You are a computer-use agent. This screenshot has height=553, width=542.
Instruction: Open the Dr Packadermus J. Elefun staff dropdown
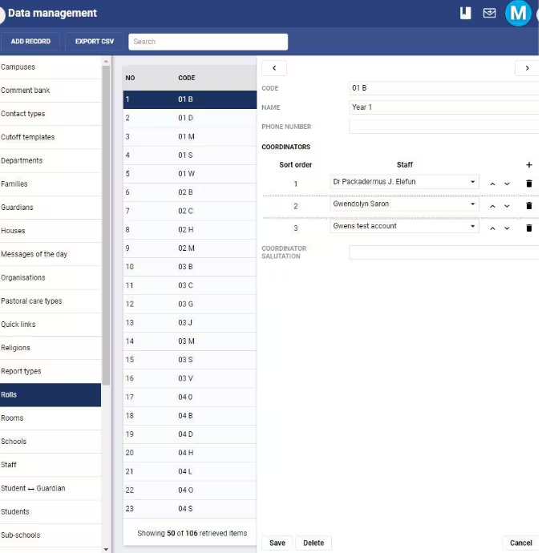pyautogui.click(x=404, y=182)
